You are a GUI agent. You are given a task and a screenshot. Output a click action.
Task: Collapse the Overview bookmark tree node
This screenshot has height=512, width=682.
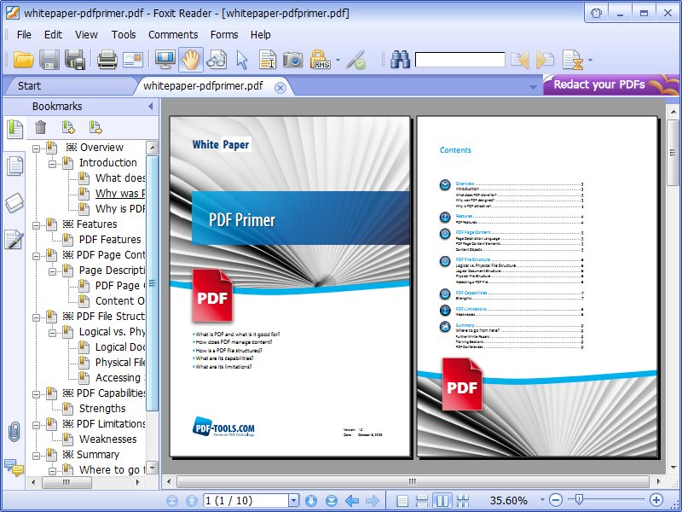click(37, 148)
